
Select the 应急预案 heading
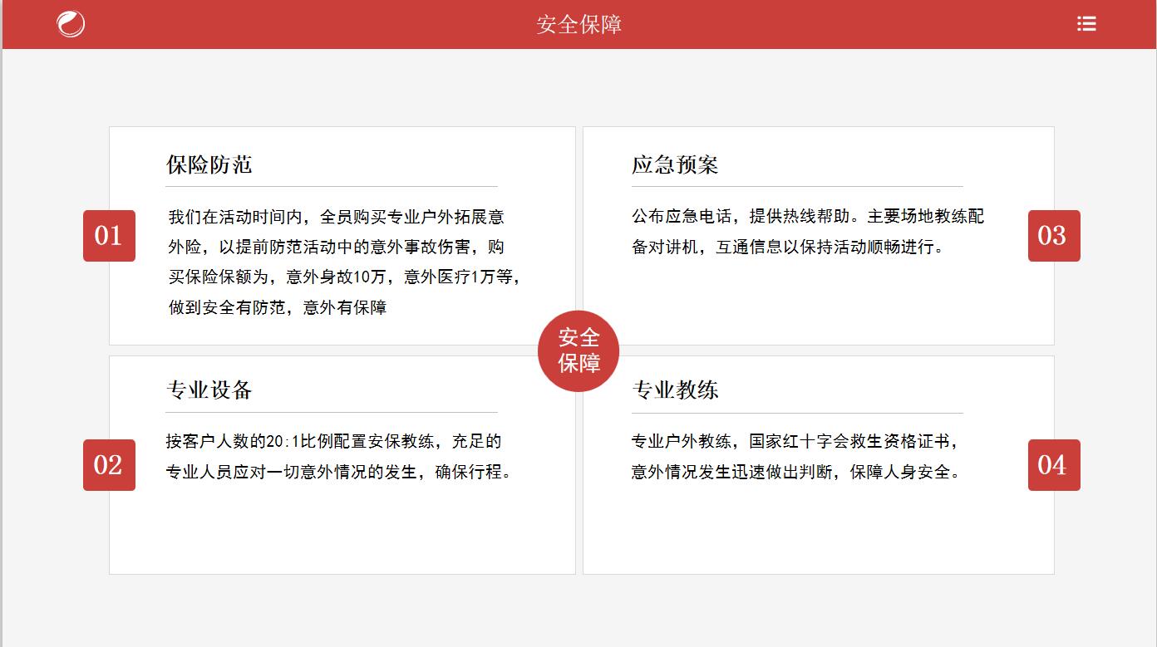pos(674,164)
